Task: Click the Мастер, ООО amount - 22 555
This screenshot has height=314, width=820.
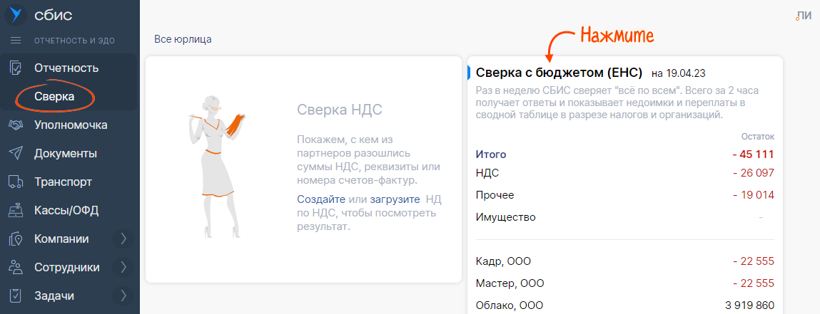Action: [753, 284]
